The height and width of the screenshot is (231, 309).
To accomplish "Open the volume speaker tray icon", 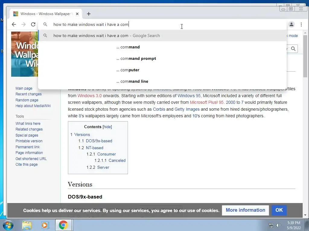I will (x=278, y=225).
